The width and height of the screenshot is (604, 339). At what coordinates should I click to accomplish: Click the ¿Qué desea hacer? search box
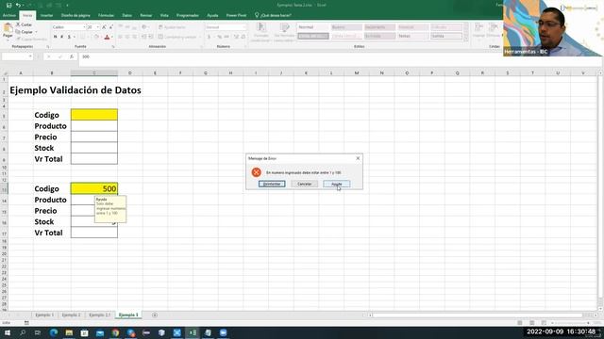pyautogui.click(x=273, y=15)
